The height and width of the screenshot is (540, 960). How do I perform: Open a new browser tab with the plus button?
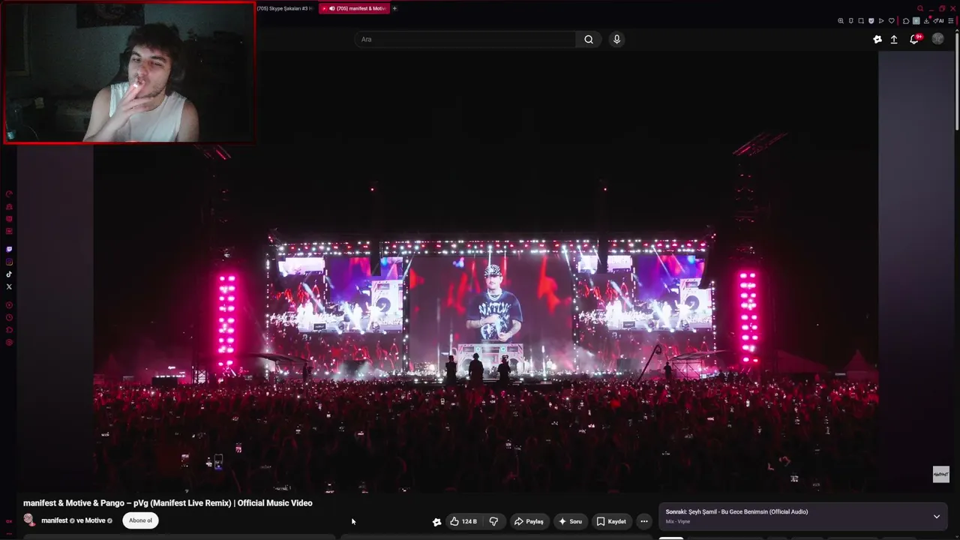point(394,8)
